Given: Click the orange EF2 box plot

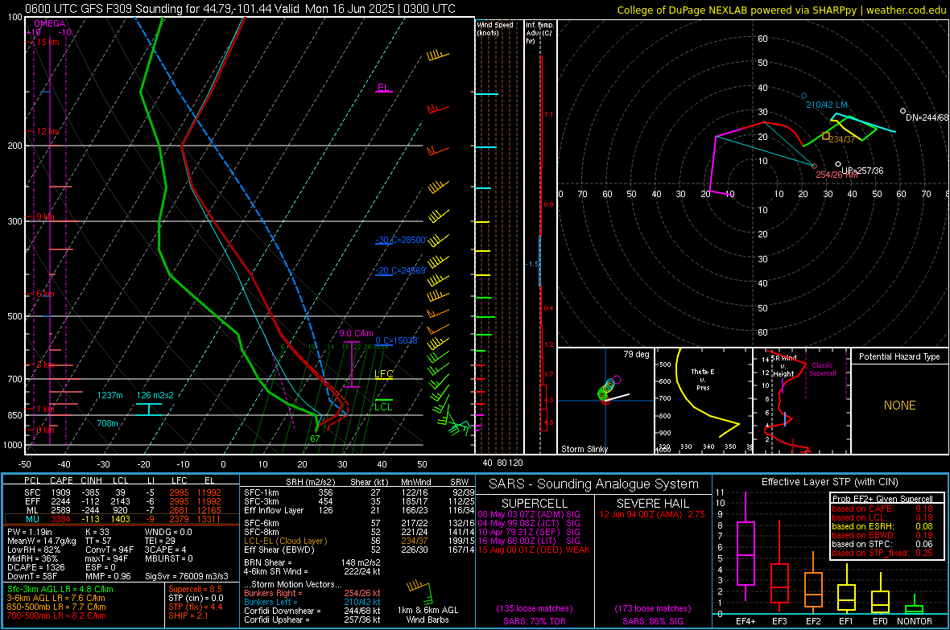Looking at the screenshot, I should 813,583.
